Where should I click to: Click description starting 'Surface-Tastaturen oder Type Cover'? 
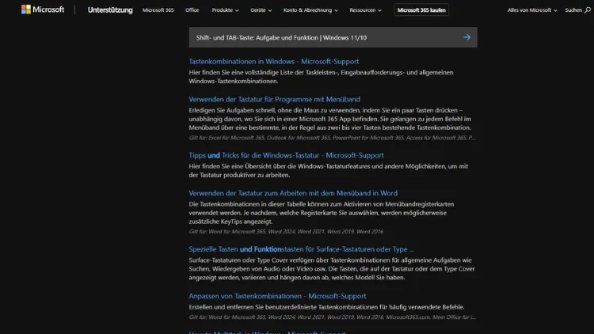click(x=332, y=269)
